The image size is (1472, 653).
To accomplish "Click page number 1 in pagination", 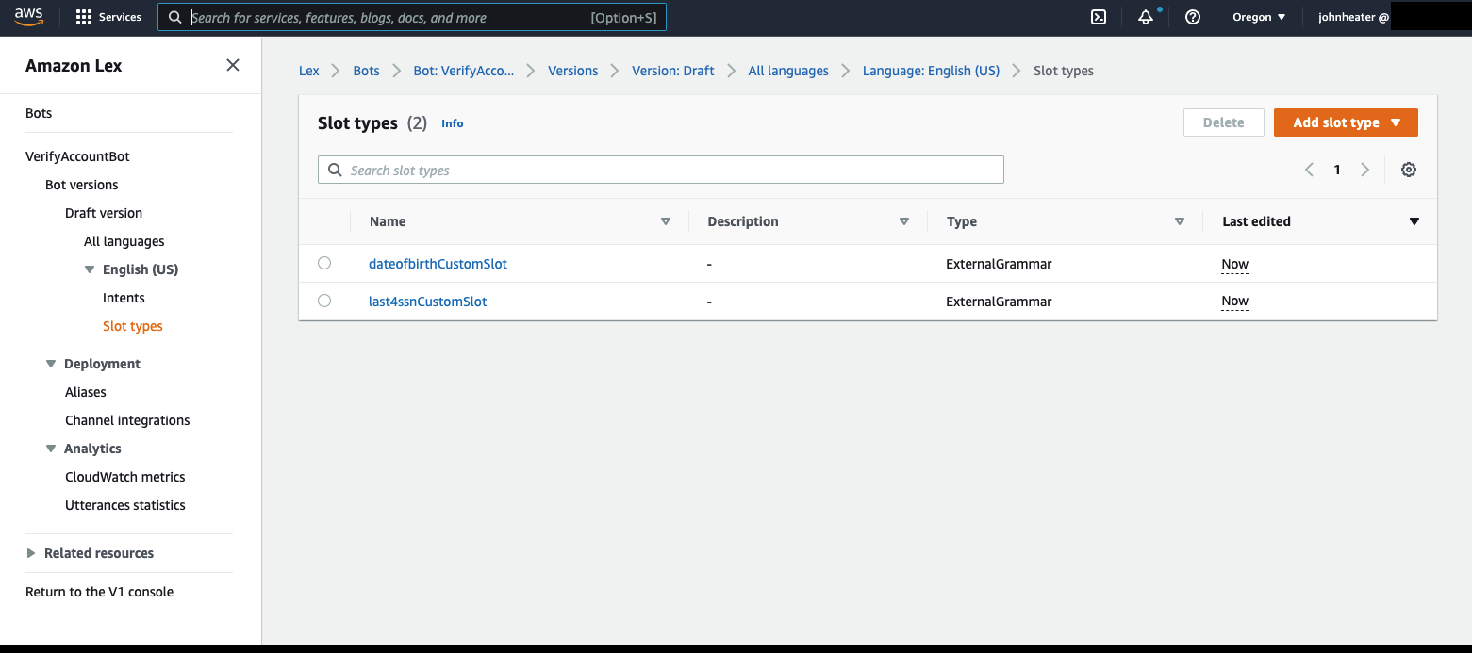I will [1337, 170].
